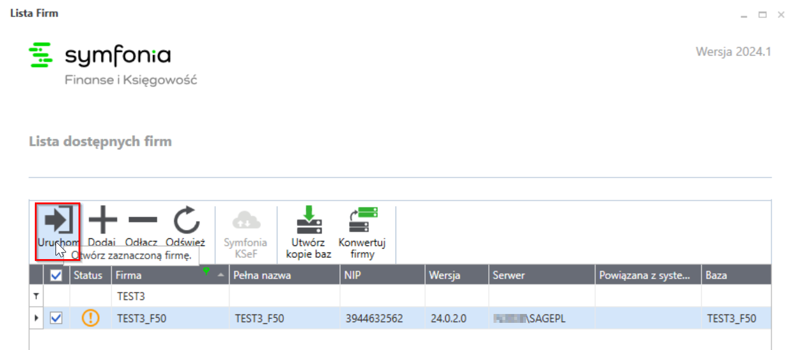This screenshot has height=350, width=797.
Task: Click the NIP value 3944632562
Action: click(374, 319)
